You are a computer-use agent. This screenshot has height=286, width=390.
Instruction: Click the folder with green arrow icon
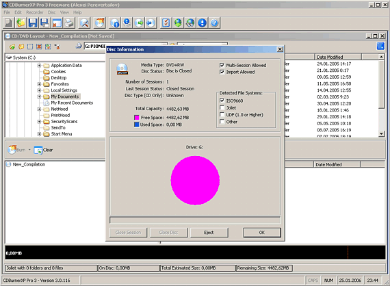(x=12, y=47)
